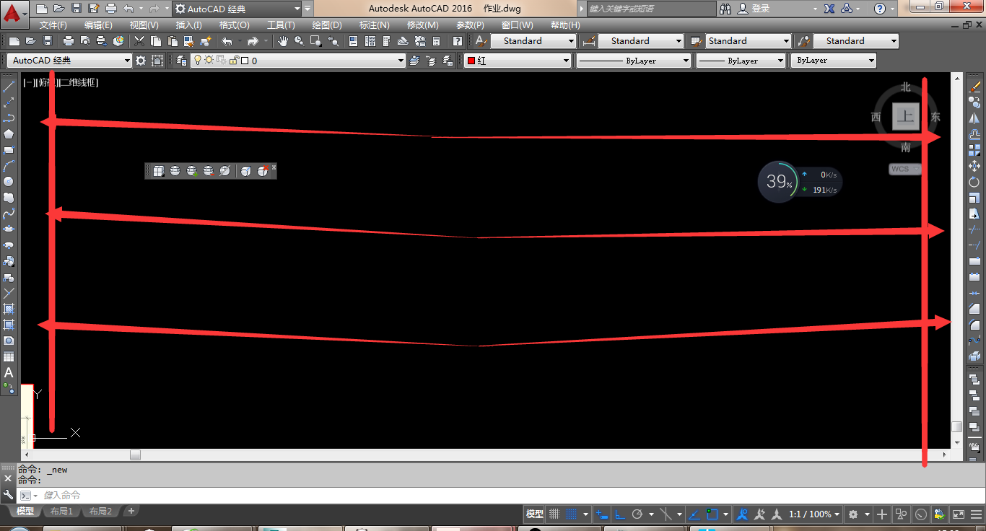Image resolution: width=986 pixels, height=531 pixels.
Task: Click the Plot printer icon
Action: [x=69, y=41]
